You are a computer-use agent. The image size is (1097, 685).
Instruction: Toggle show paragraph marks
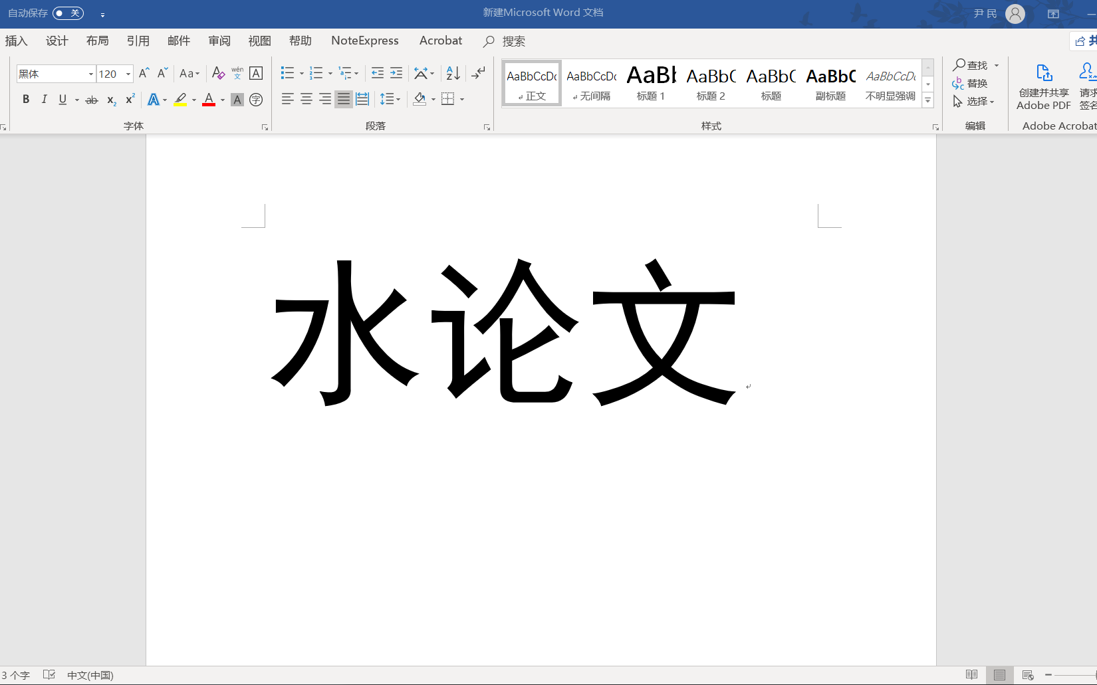point(478,73)
